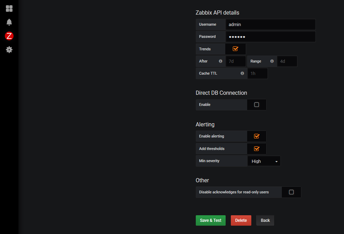The width and height of the screenshot is (344, 234).
Task: Click the Min severity label
Action: coord(209,161)
